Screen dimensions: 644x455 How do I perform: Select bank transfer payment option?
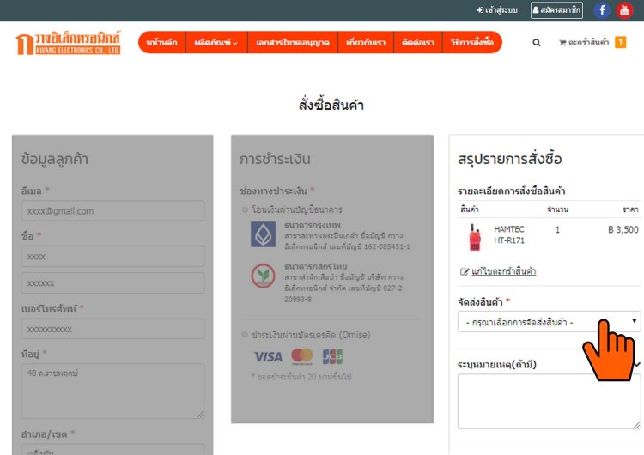point(246,209)
